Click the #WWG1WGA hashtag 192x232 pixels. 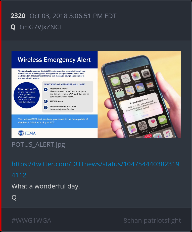31,220
